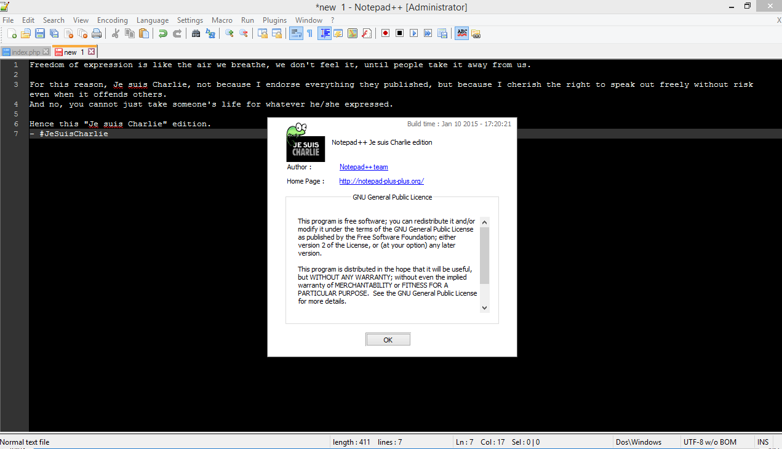Toggle Show All Characters pilcrow icon
Viewport: 782px width, 449px height.
click(309, 33)
